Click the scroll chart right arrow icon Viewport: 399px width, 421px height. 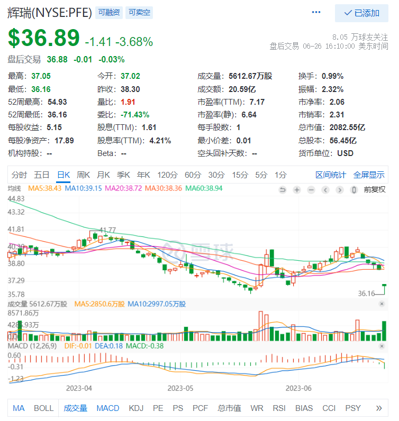tap(340, 190)
